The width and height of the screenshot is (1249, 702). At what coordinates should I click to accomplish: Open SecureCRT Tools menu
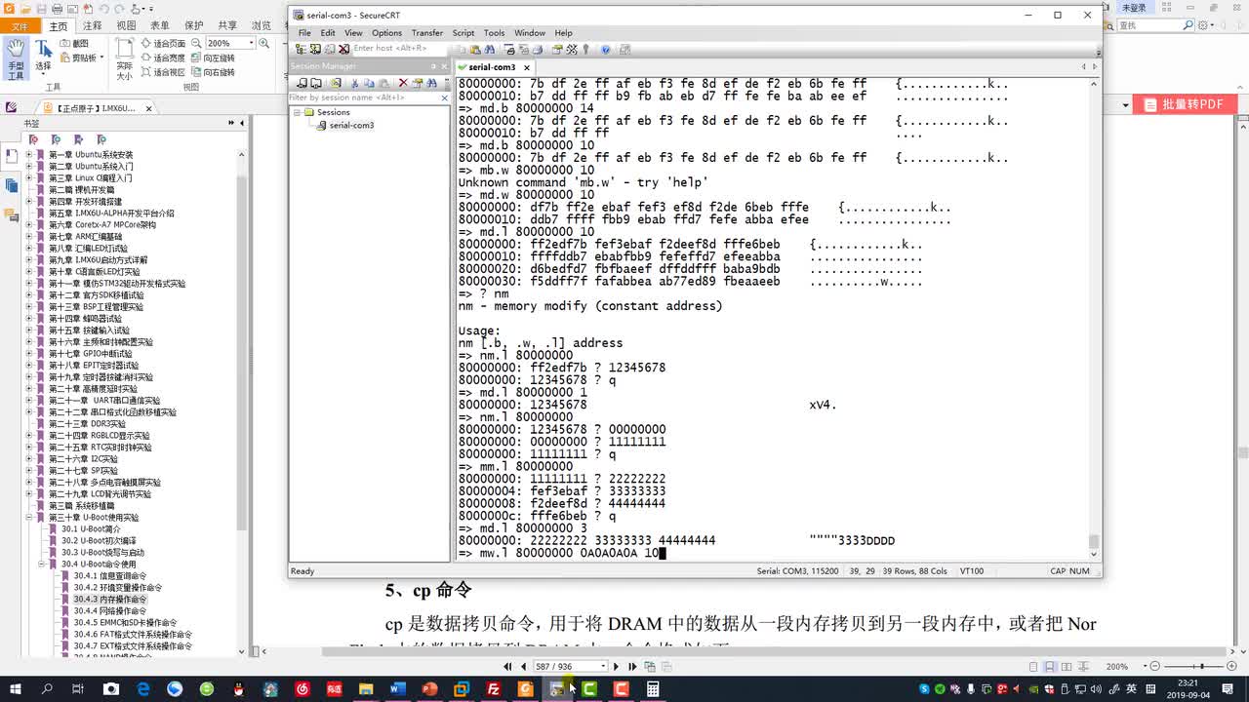point(495,33)
